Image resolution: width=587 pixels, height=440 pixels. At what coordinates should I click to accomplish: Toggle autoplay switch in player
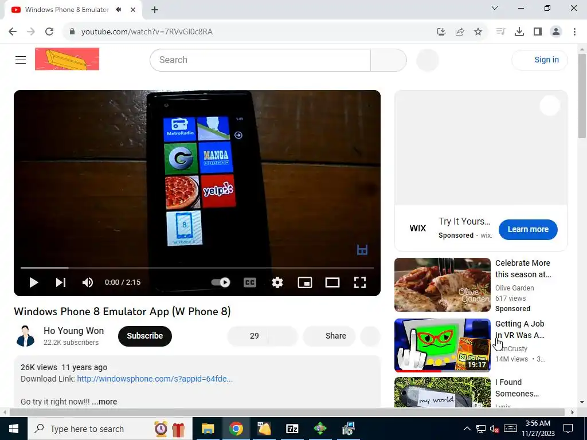(x=221, y=282)
